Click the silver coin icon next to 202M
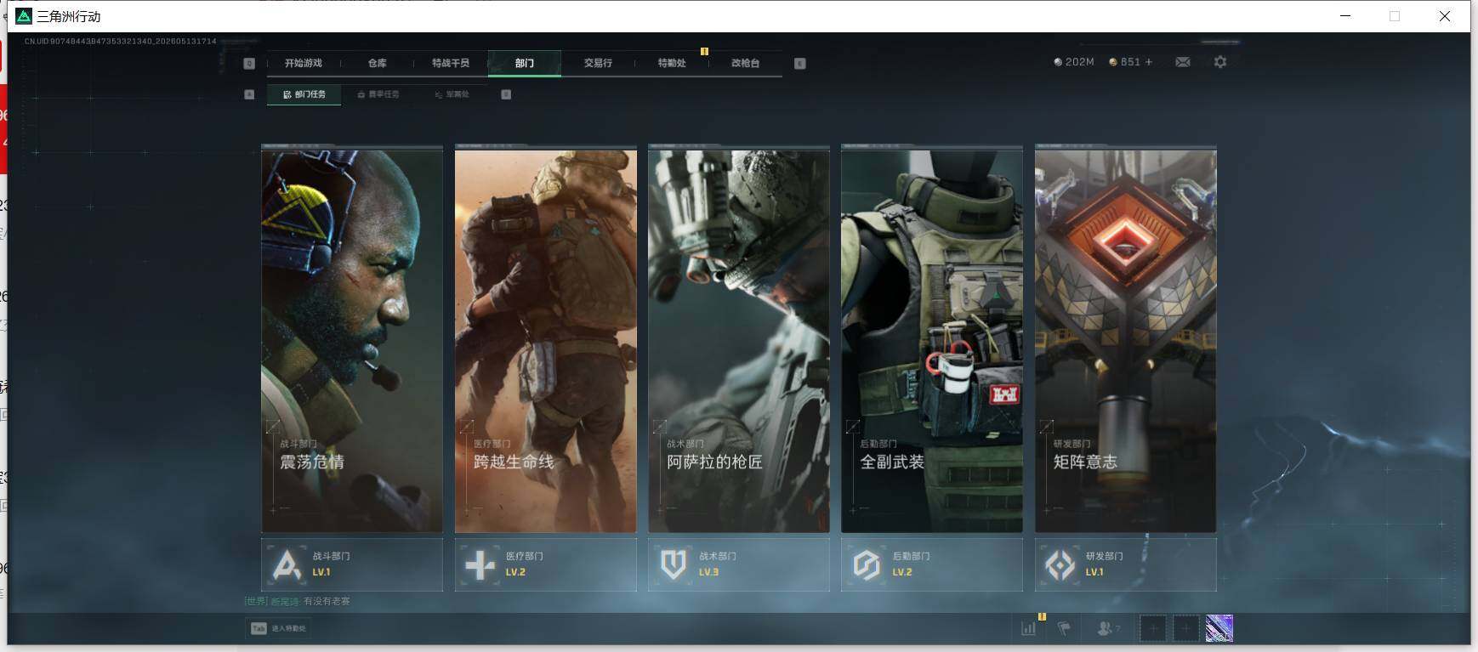Screen dimensions: 1478x652 pyautogui.click(x=1058, y=62)
